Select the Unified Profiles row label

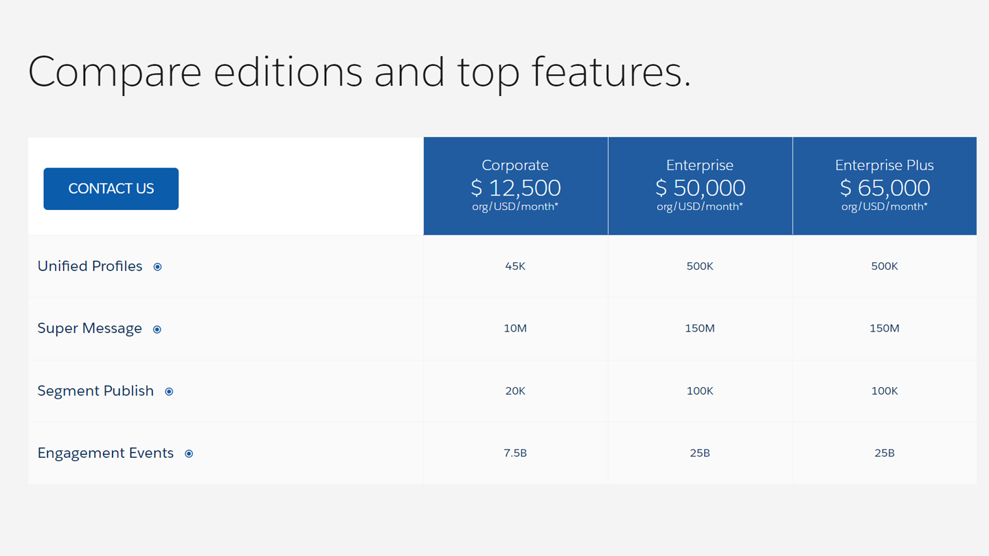90,266
